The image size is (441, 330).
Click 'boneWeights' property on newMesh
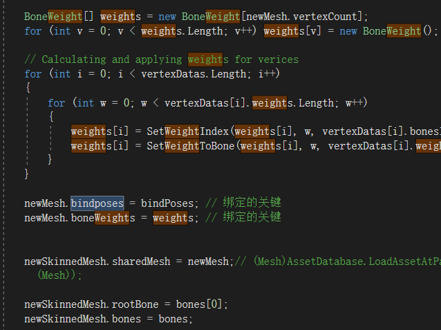103,218
